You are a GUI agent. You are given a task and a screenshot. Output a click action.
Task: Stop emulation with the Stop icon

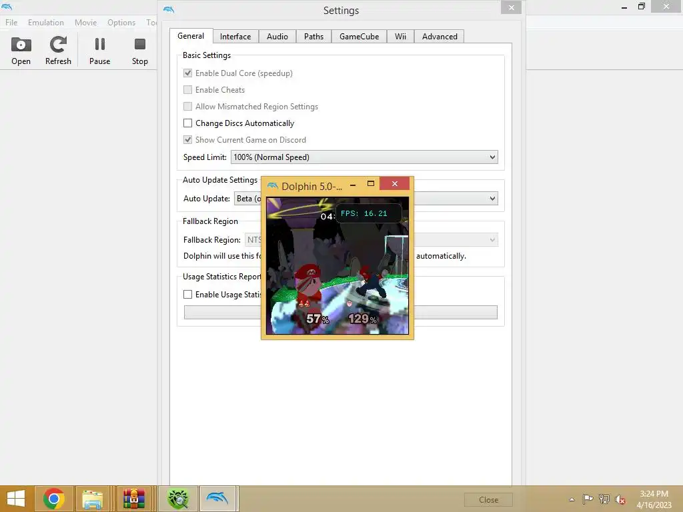click(140, 51)
